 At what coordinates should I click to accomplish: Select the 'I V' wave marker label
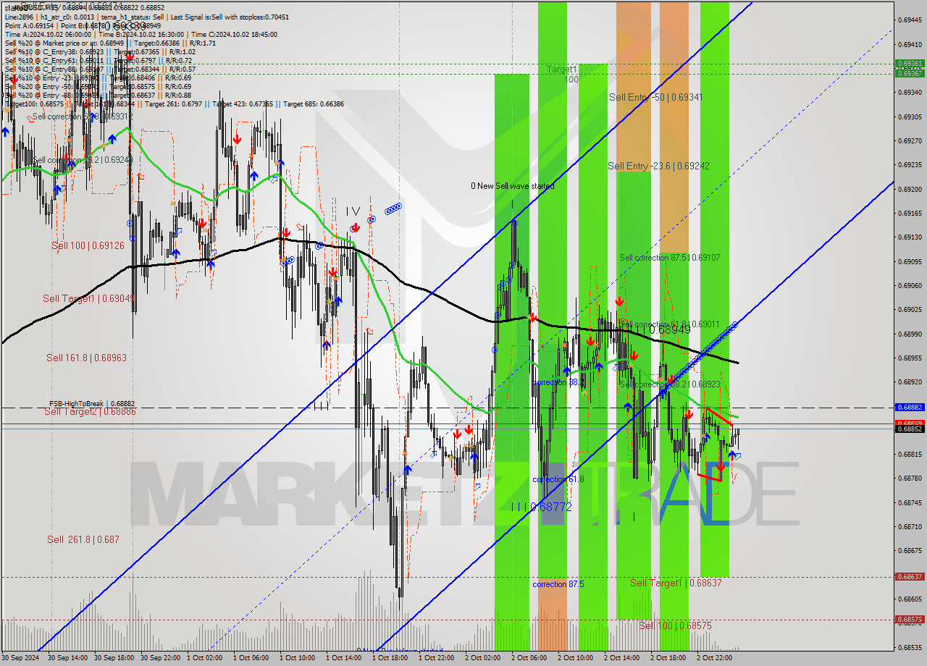(x=353, y=211)
